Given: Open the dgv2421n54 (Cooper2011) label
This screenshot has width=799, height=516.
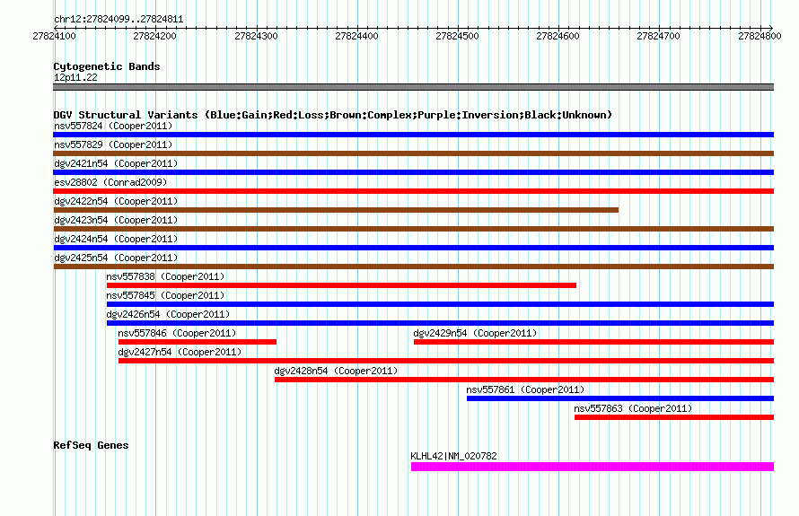Looking at the screenshot, I should click(x=116, y=163).
